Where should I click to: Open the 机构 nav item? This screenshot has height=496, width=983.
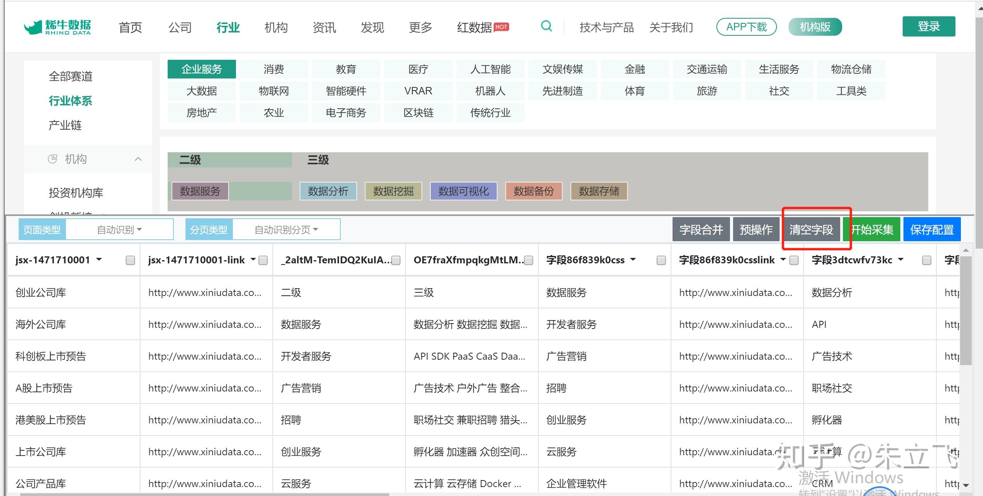[x=276, y=27]
